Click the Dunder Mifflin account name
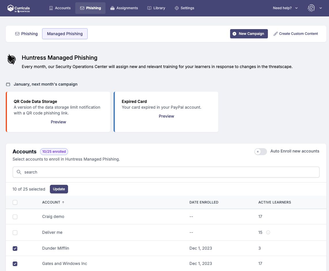Viewport: 329px width, 271px height. (56, 248)
